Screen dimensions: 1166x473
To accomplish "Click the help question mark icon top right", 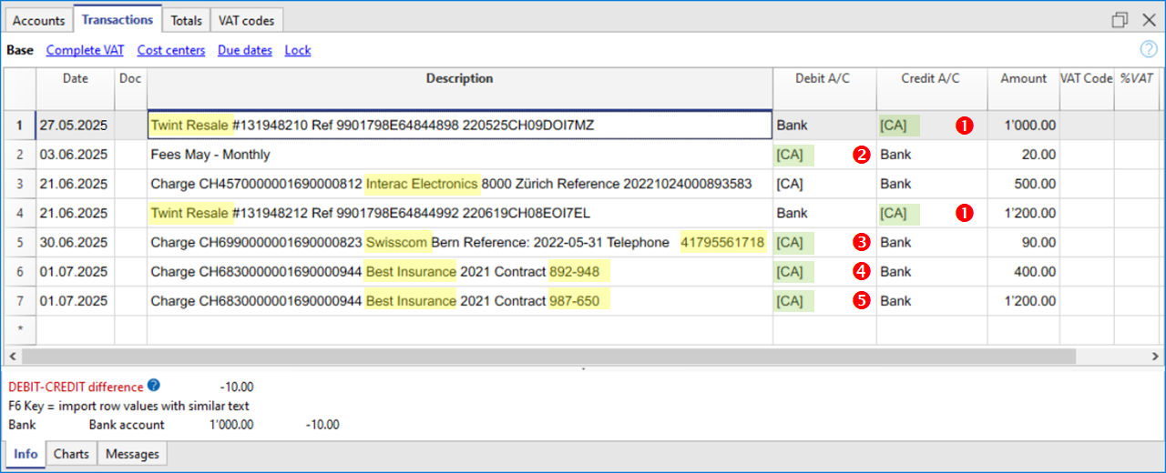I will pos(1149,50).
